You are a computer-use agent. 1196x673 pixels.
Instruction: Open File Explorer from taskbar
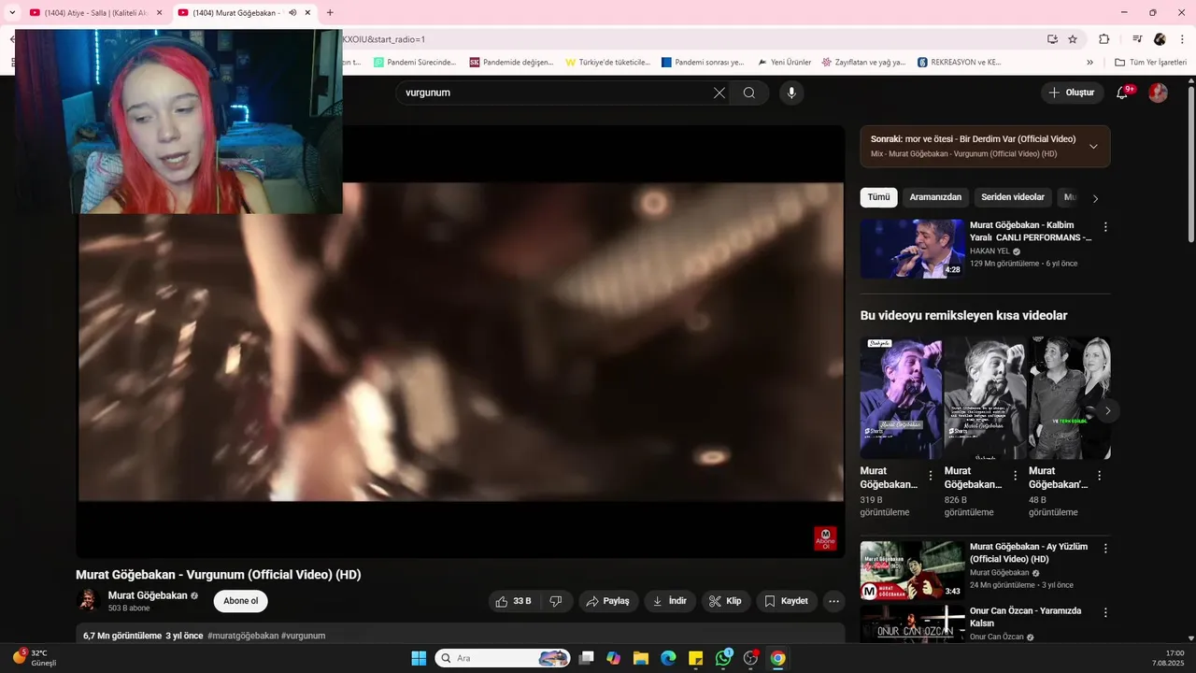point(641,658)
